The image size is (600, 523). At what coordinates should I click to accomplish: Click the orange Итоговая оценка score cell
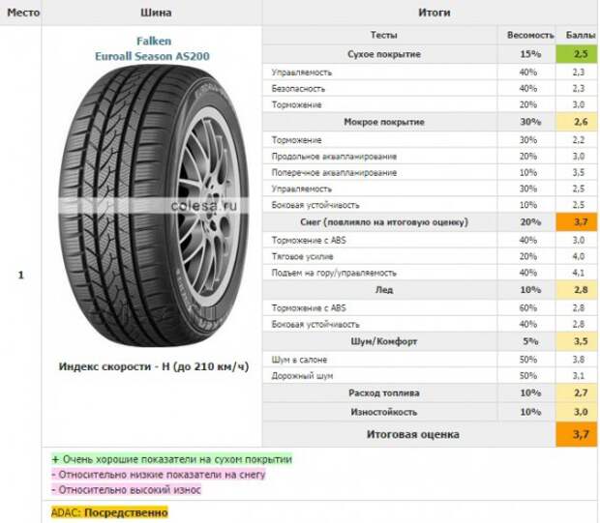[x=579, y=435]
